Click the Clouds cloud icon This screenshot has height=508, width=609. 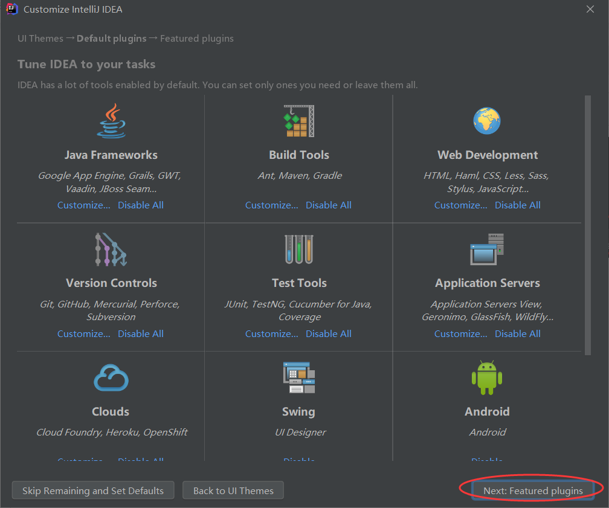[x=111, y=378]
